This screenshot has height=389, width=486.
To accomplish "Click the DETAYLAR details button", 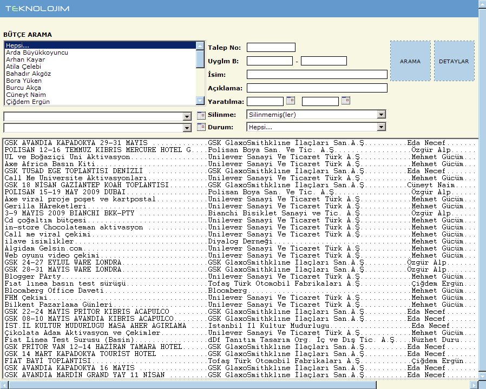I will [x=454, y=61].
